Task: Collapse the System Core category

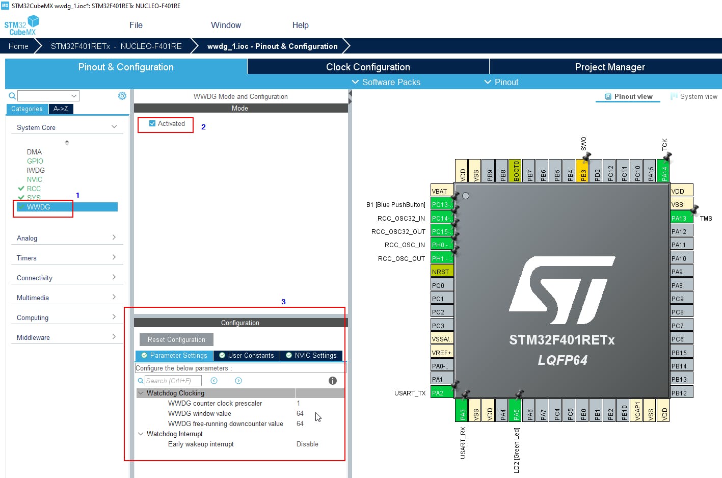Action: pyautogui.click(x=114, y=127)
